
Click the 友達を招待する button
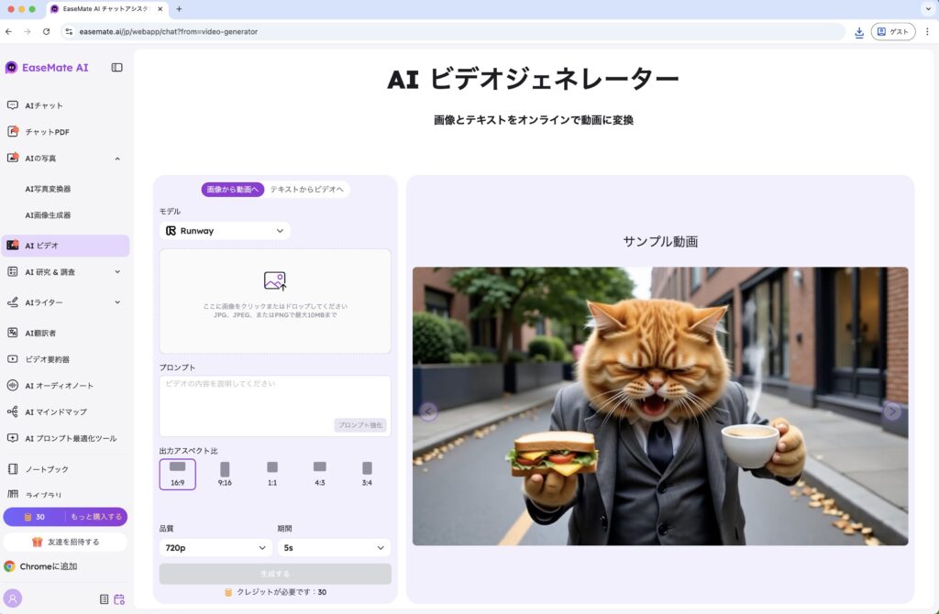point(65,542)
